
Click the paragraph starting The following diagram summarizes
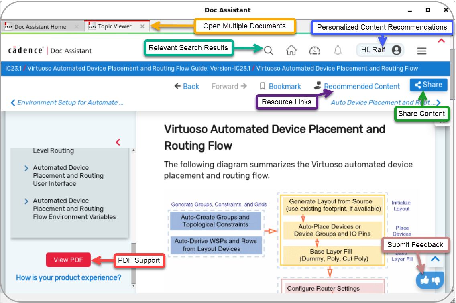tap(288, 170)
